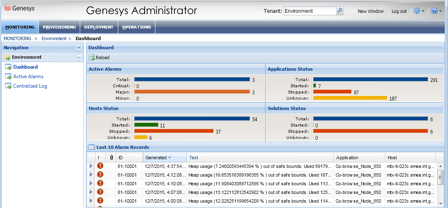Click the Applications Status panel heading
Screen dimensions: 448x208
[290, 69]
